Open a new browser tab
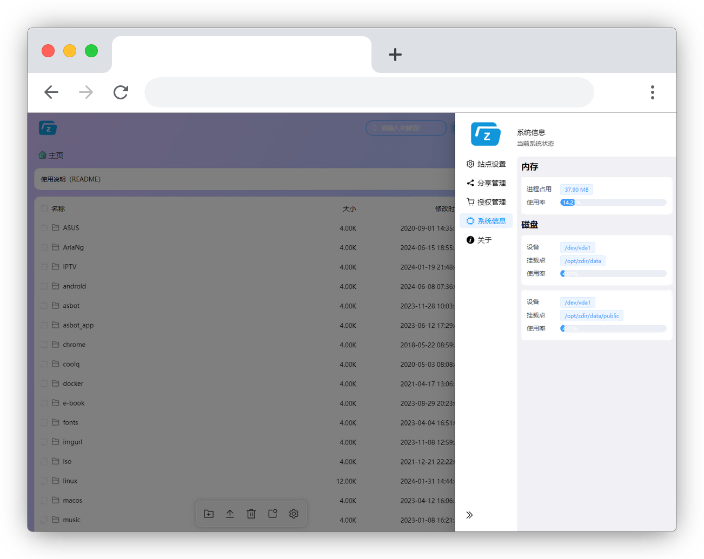 click(x=395, y=55)
